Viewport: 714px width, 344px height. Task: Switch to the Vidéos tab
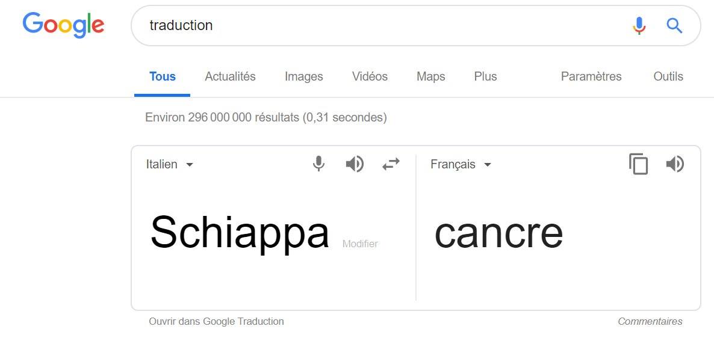coord(370,76)
